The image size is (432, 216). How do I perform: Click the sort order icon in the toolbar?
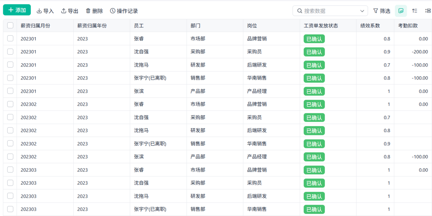click(415, 11)
